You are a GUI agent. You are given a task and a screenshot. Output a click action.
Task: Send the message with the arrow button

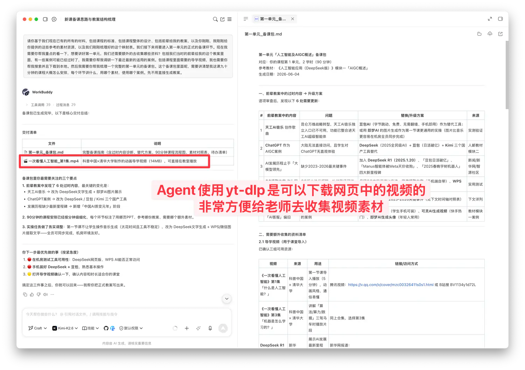pos(223,328)
